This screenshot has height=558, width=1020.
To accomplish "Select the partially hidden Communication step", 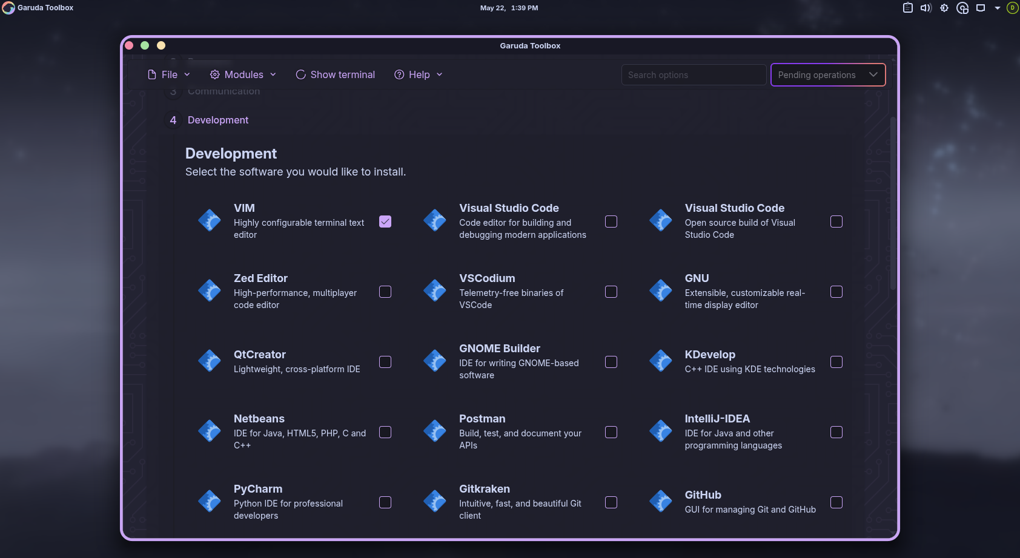I will pyautogui.click(x=224, y=91).
